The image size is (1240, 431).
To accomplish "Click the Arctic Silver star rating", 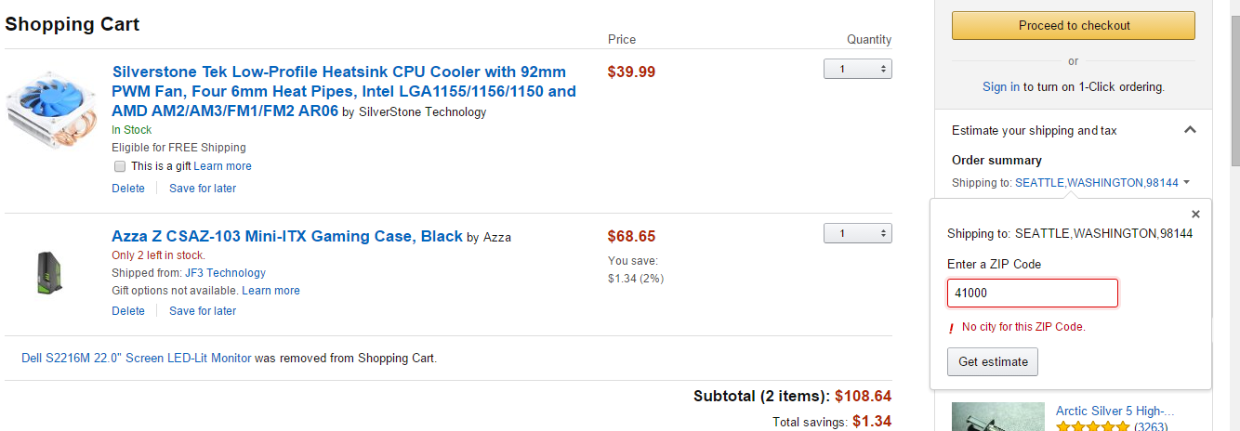I will tap(1093, 427).
